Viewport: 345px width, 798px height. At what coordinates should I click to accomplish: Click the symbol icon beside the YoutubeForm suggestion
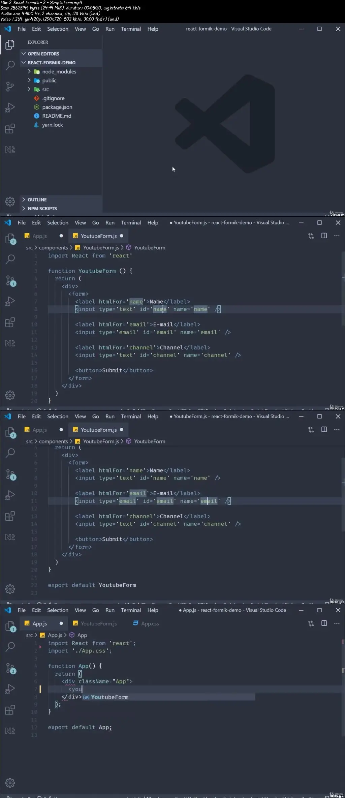coord(86,697)
